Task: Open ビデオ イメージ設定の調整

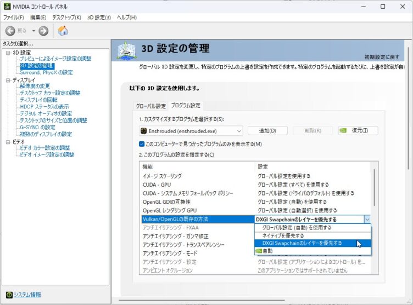Action: [x=47, y=155]
